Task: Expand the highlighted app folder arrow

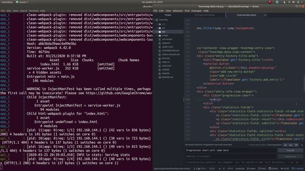Action: tap(157, 32)
